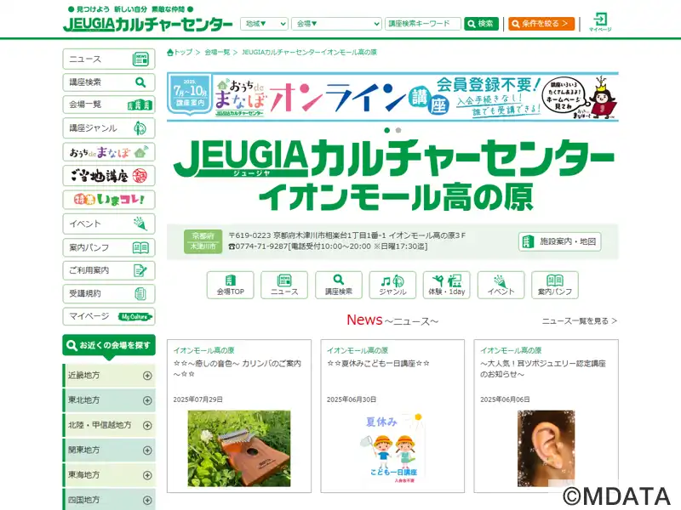Click the 会場一覧 breadcrumb link

tap(217, 53)
